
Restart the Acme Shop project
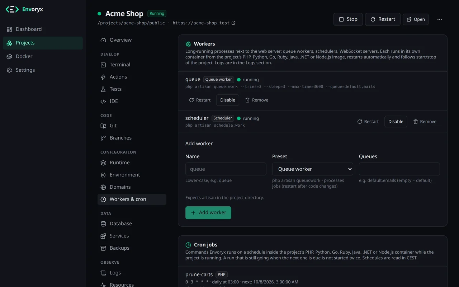pyautogui.click(x=383, y=19)
